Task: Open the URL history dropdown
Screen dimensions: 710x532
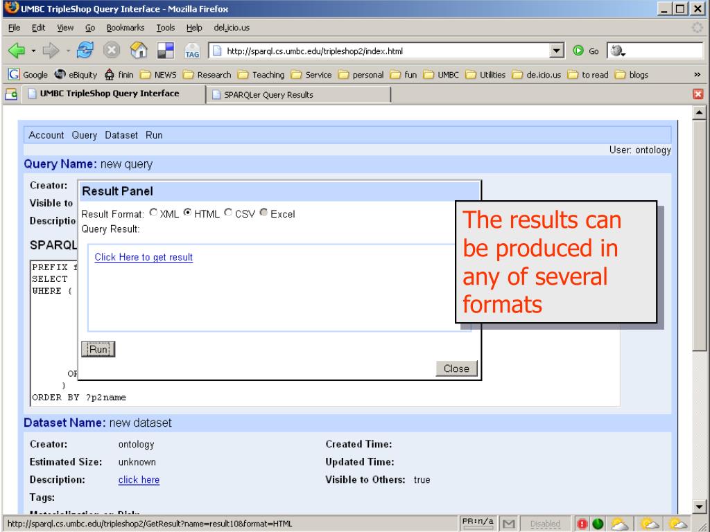Action: pyautogui.click(x=557, y=51)
